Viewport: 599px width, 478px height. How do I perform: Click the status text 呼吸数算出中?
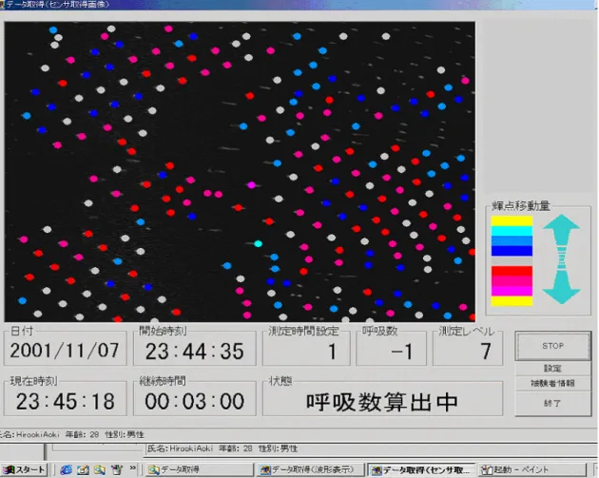point(381,402)
